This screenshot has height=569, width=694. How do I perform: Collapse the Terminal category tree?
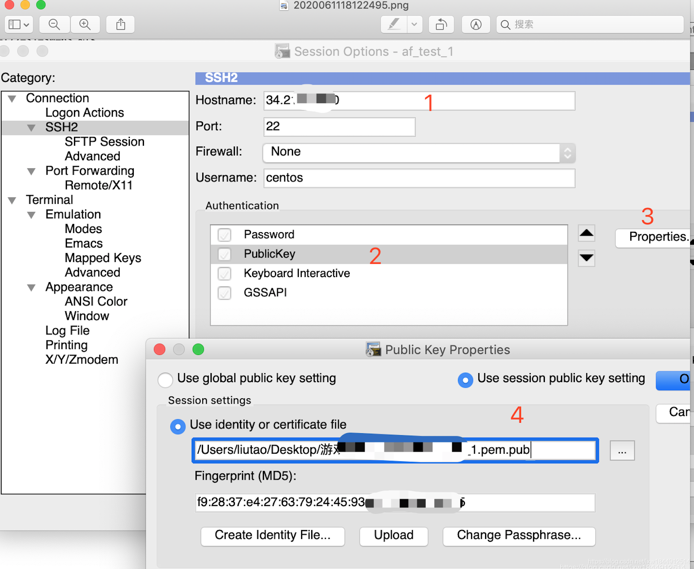tap(12, 200)
